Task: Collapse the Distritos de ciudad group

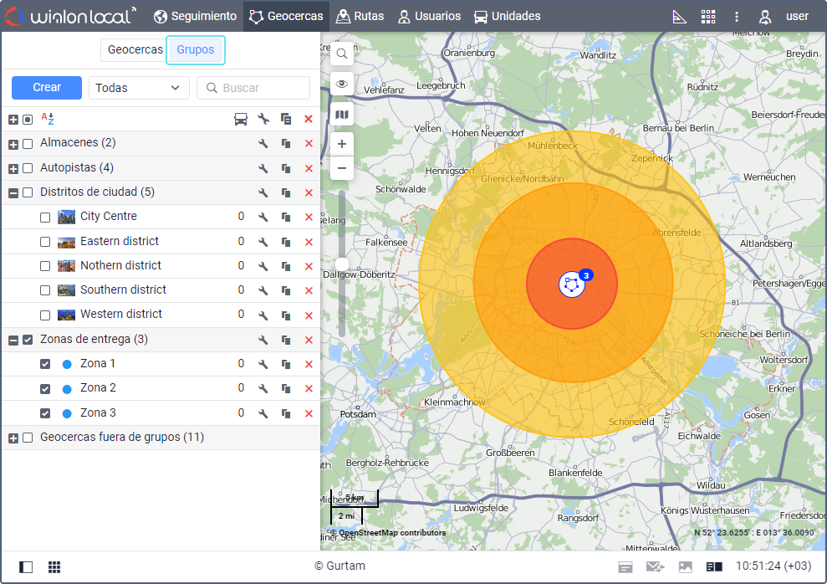Action: point(13,192)
